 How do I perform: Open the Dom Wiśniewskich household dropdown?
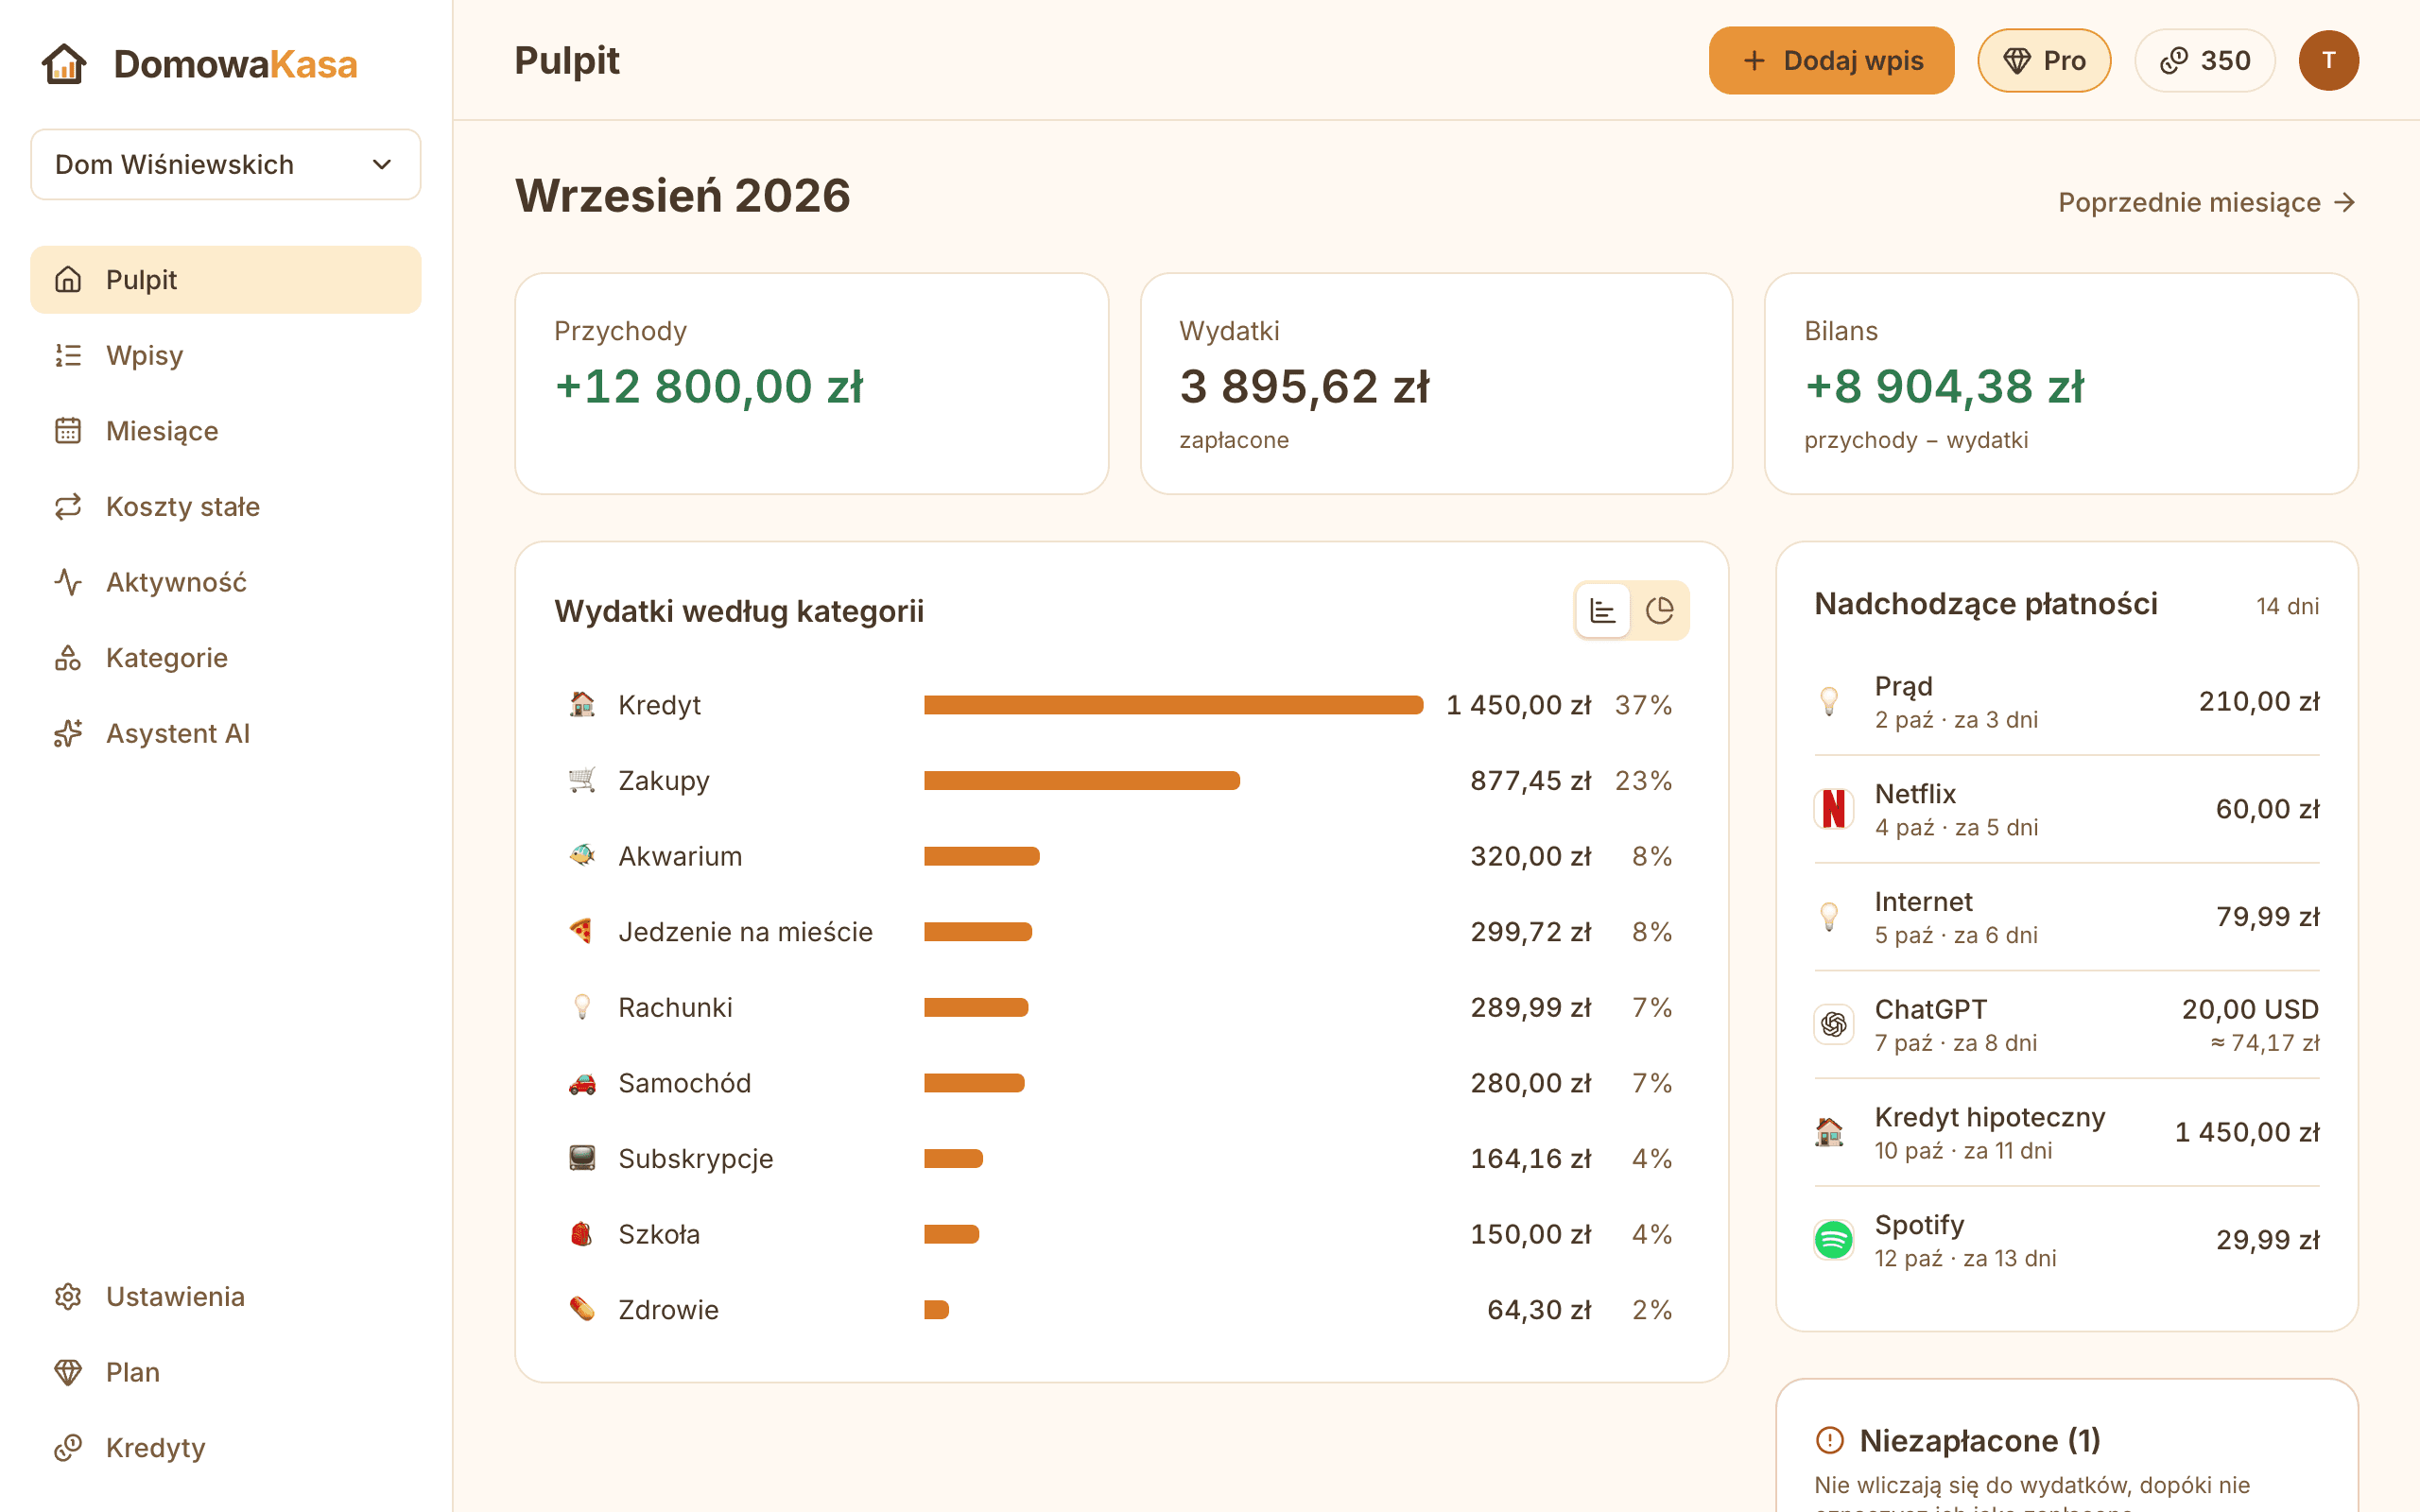(225, 164)
